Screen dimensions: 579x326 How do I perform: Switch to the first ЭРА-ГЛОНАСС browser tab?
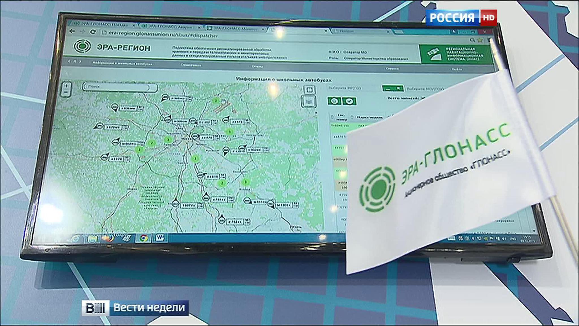[104, 25]
